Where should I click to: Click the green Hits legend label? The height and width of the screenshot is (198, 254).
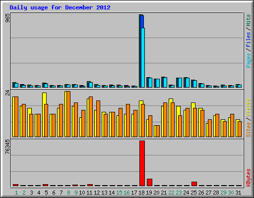[248, 20]
